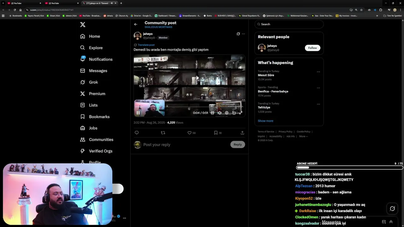Open the browser tab search dropdown
The image size is (404, 227).
(x=3, y=3)
